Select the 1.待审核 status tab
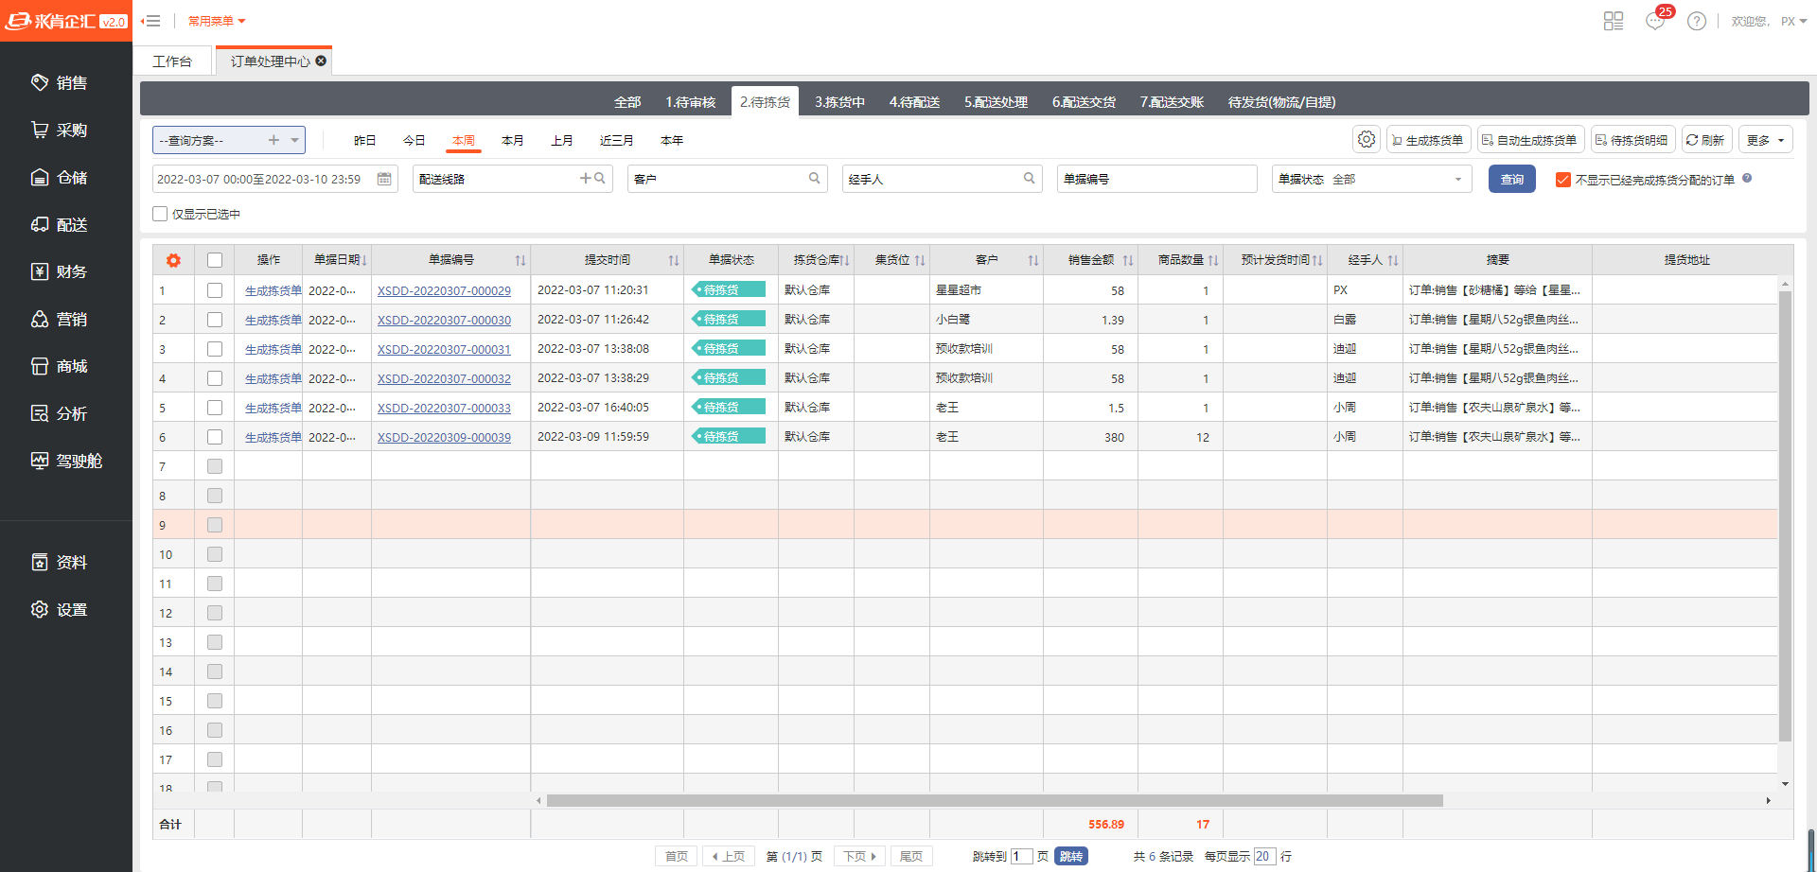 [690, 102]
